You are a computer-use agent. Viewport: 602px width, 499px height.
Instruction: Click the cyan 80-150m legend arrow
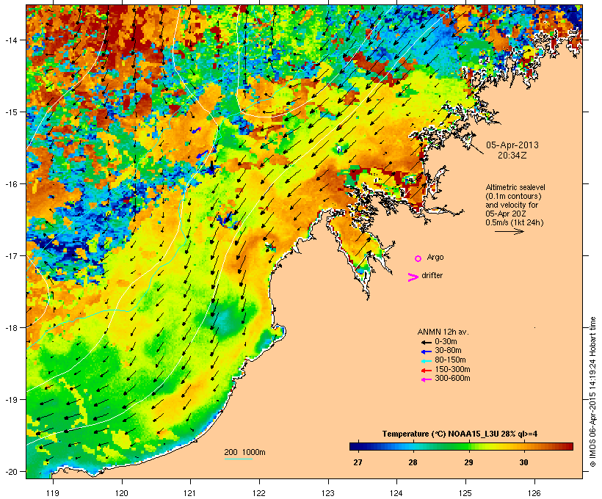pos(427,361)
